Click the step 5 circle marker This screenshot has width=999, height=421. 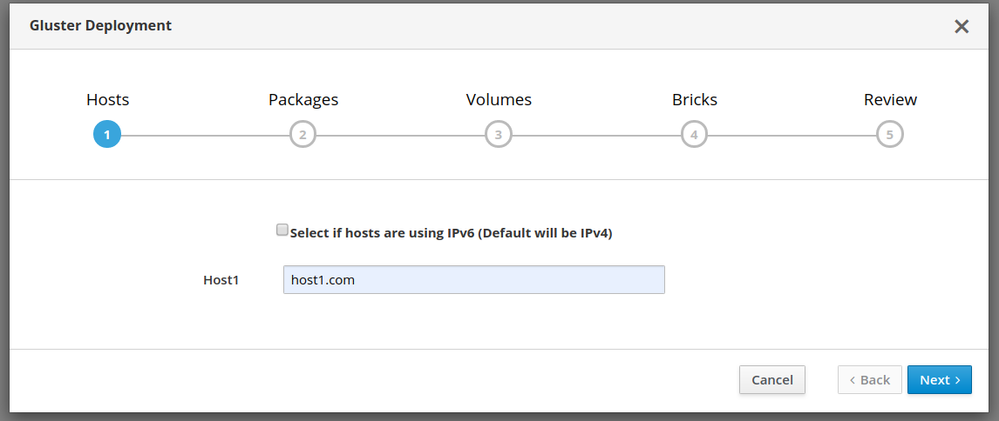click(x=890, y=135)
